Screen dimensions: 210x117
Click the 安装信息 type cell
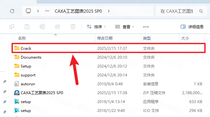point(151,84)
